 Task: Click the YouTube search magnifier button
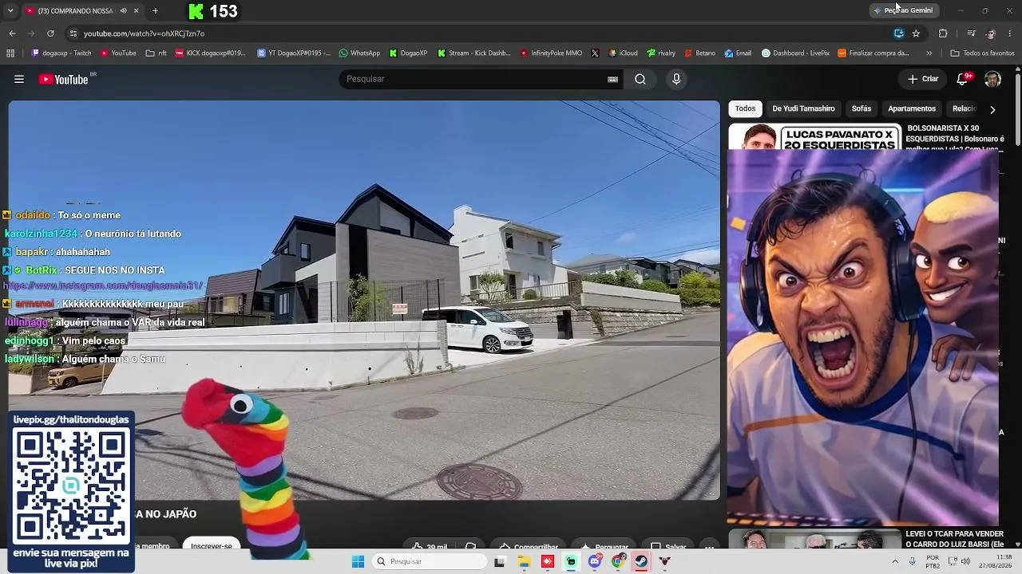(x=640, y=79)
